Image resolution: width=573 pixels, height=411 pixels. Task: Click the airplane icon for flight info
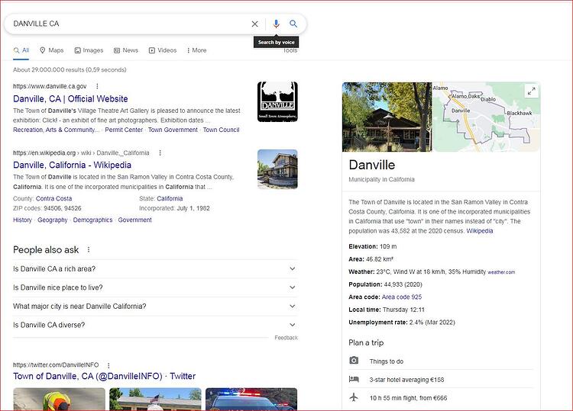point(354,397)
